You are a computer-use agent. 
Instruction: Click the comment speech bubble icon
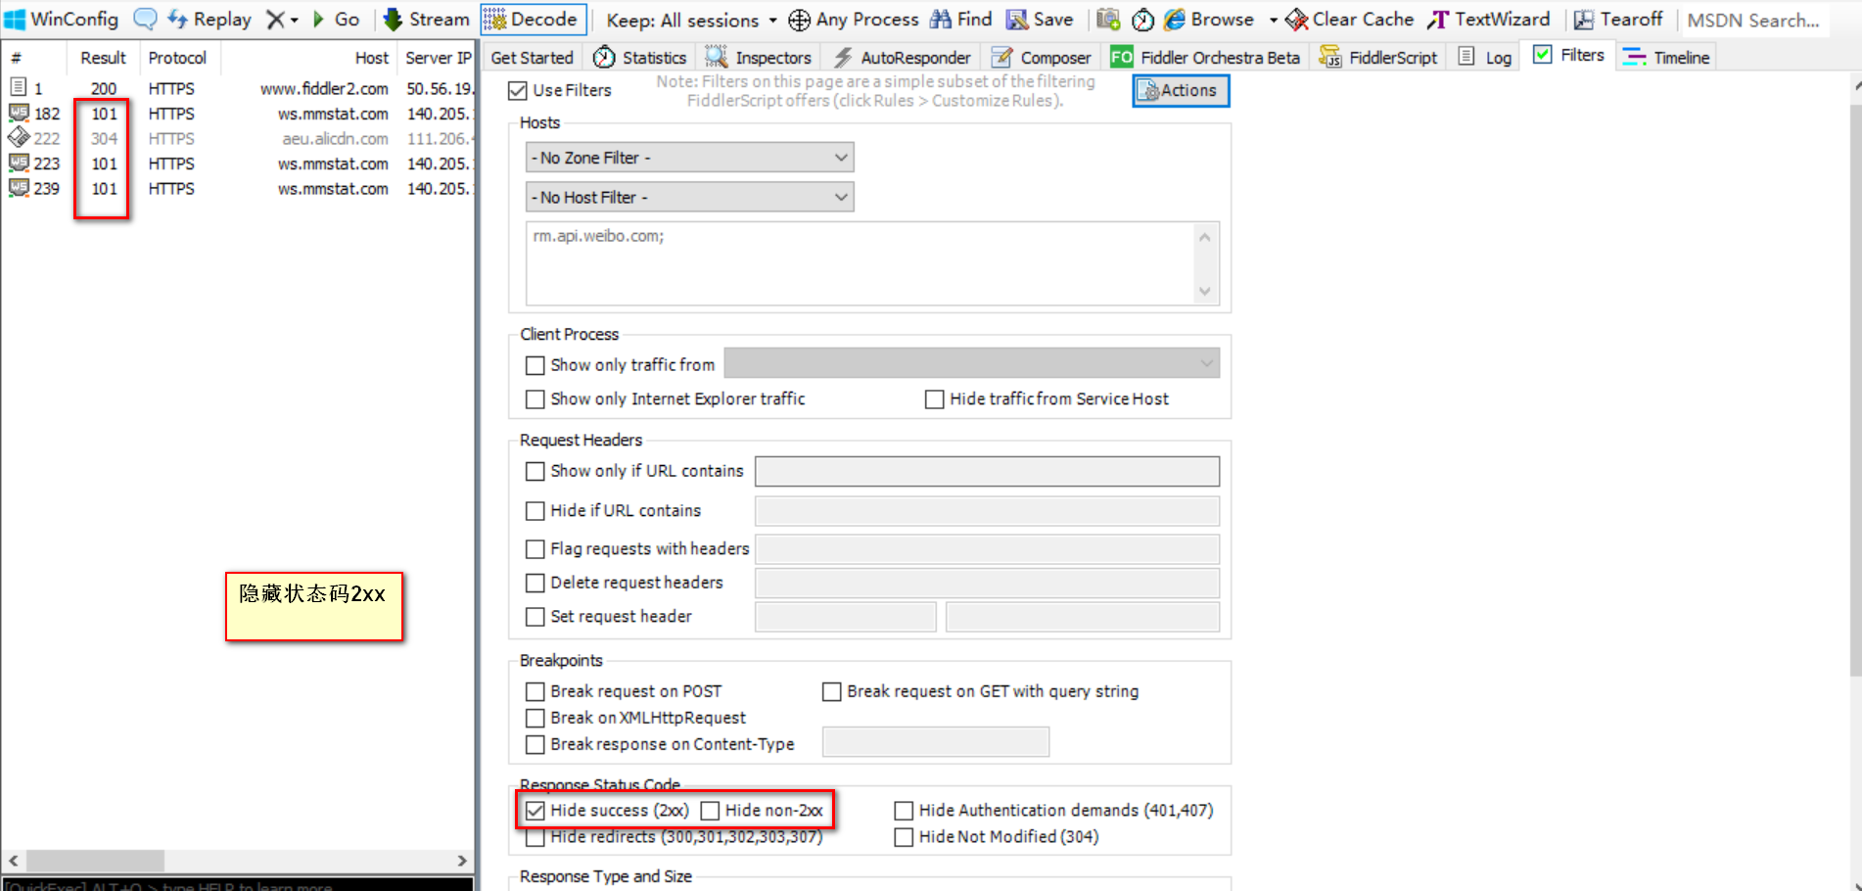click(145, 20)
